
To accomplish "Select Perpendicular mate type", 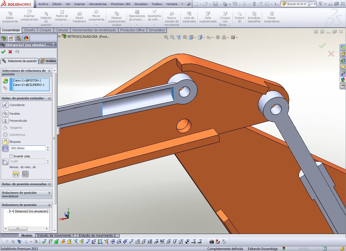I will (5, 121).
